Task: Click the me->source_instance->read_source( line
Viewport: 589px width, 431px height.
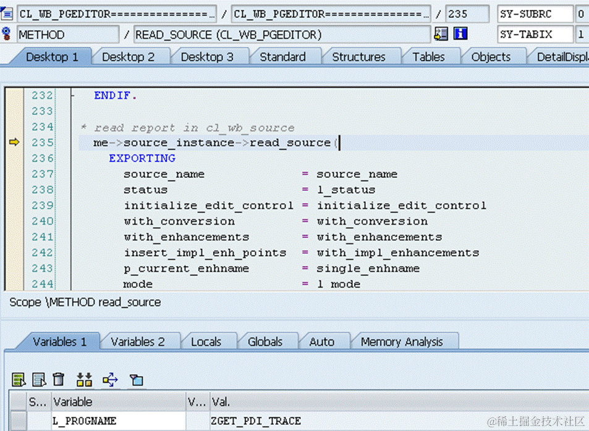Action: pyautogui.click(x=216, y=143)
